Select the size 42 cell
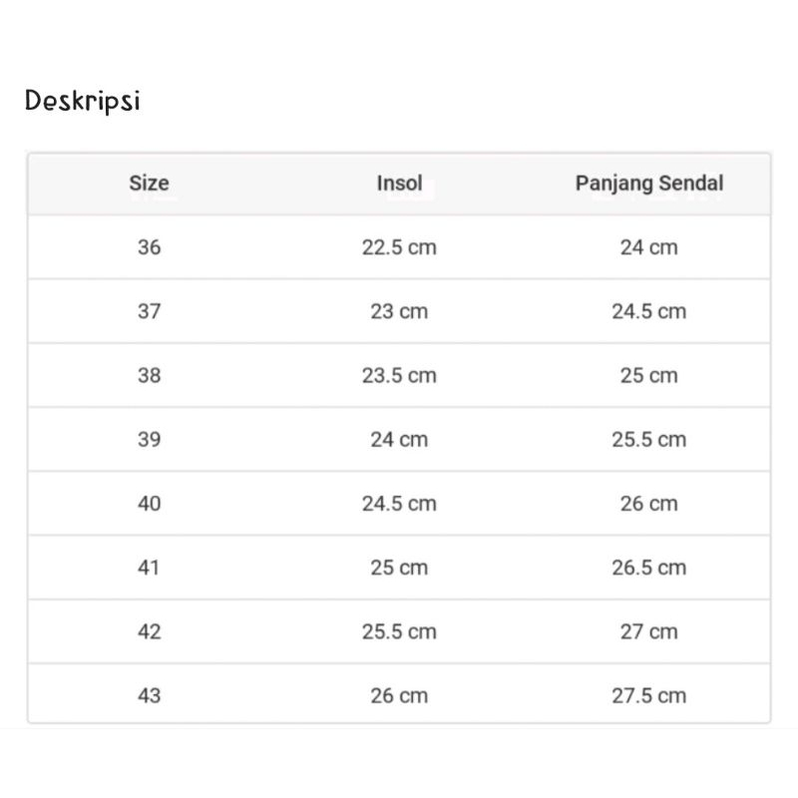Image resolution: width=798 pixels, height=798 pixels. pos(149,631)
